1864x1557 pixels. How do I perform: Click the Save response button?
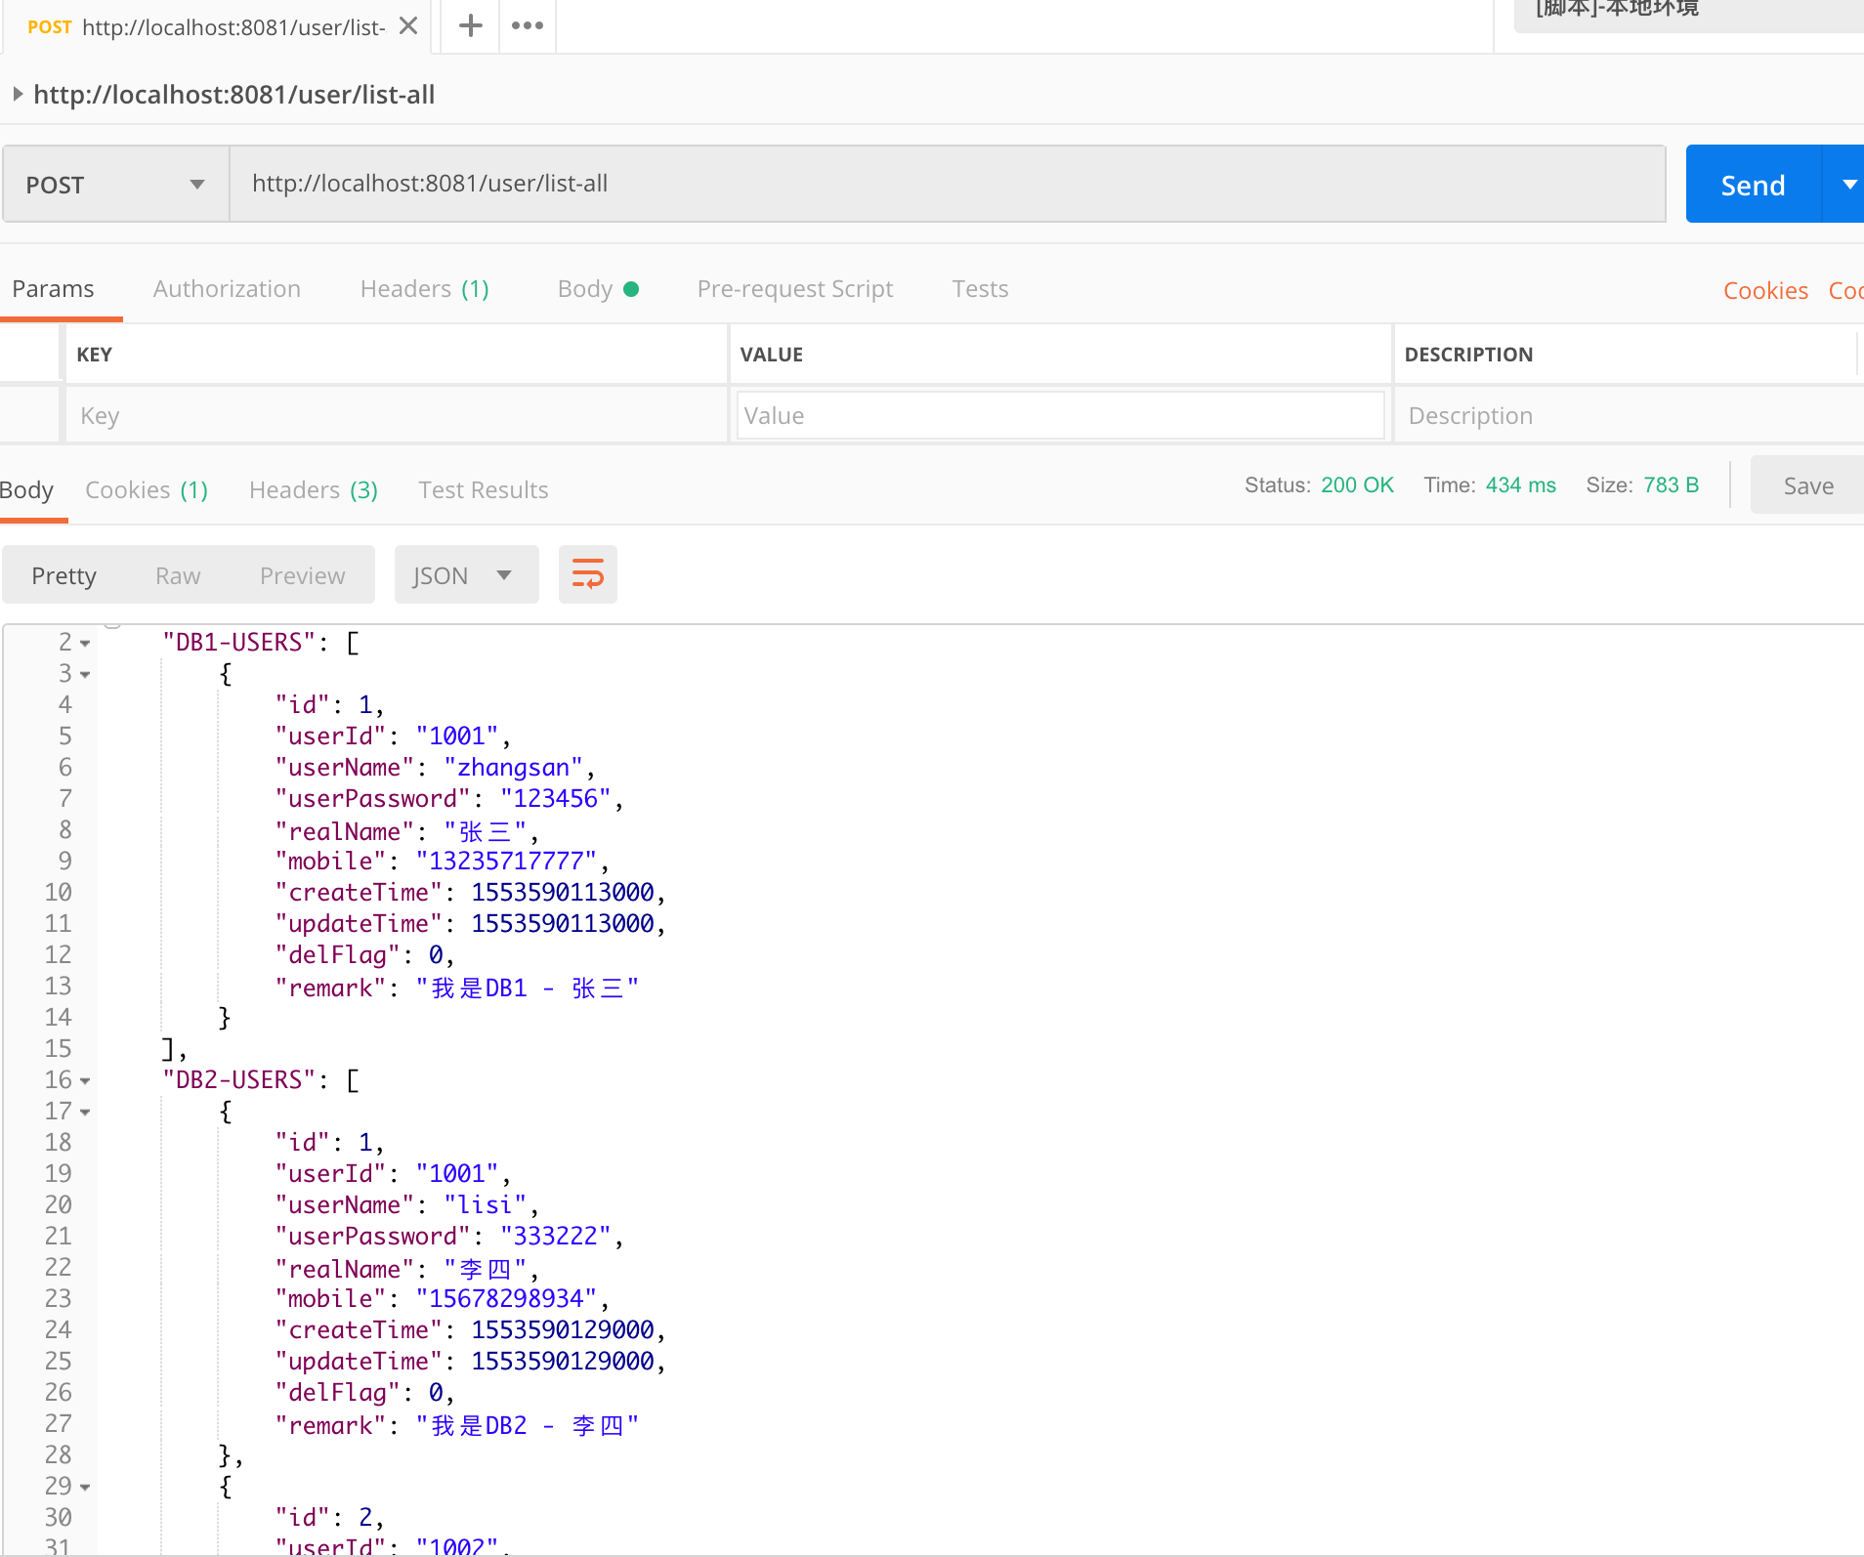(1807, 485)
